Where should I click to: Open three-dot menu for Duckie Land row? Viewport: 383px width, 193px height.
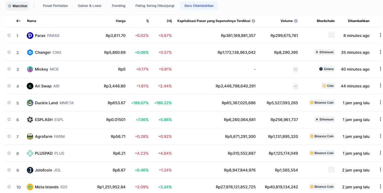pos(381,103)
